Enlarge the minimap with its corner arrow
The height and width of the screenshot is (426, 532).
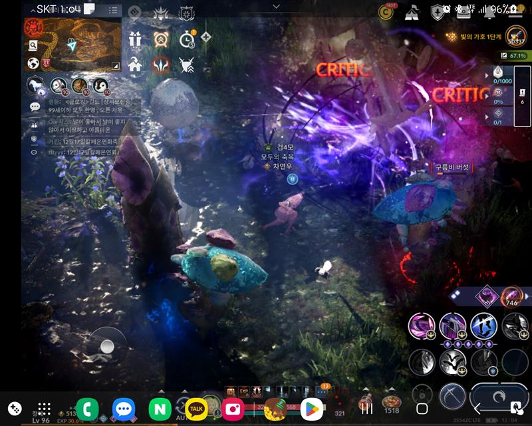coord(116,66)
